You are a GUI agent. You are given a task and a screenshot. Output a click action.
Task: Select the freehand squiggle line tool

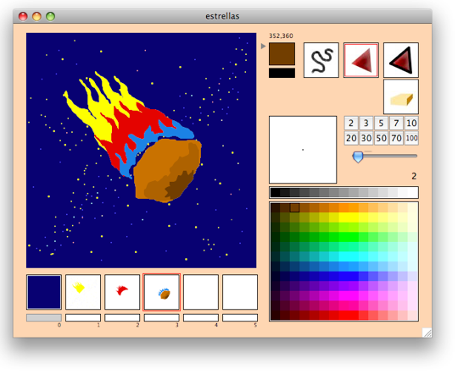pos(321,60)
